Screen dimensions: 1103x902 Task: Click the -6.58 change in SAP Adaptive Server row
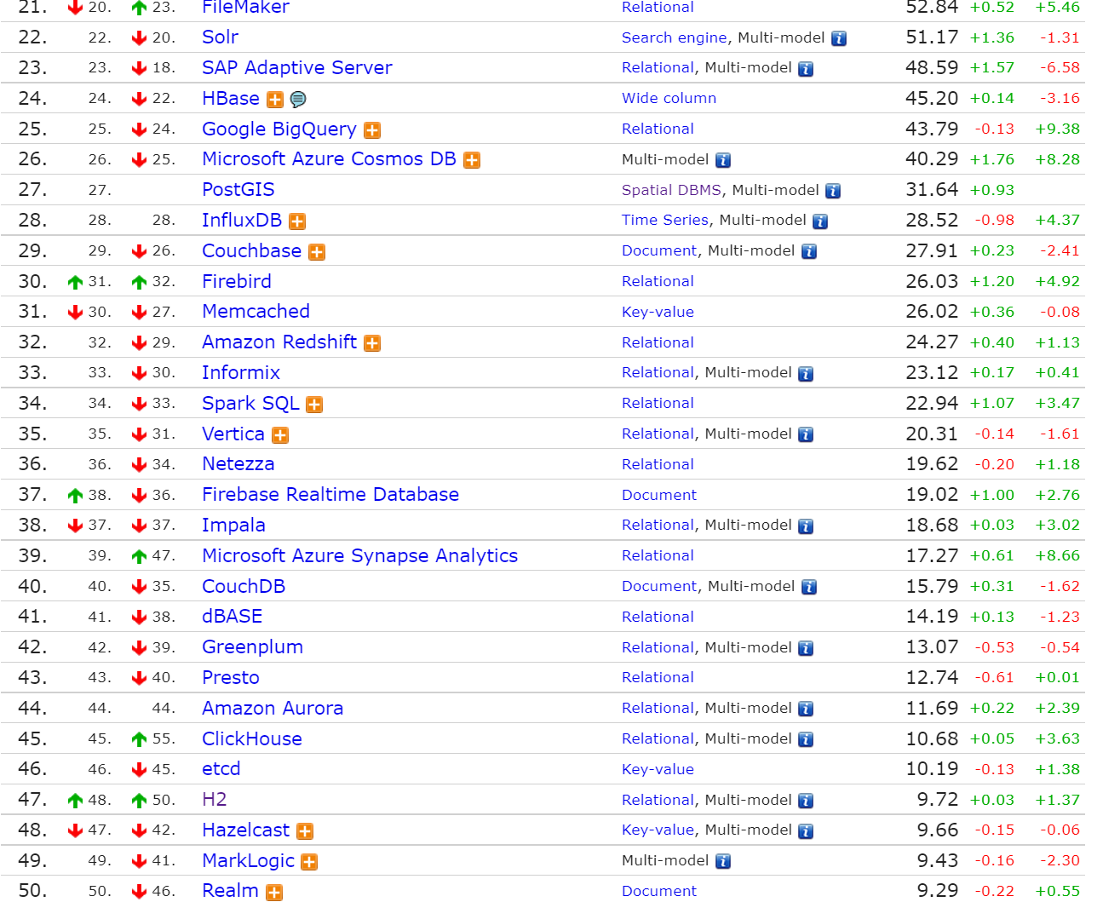(1060, 68)
